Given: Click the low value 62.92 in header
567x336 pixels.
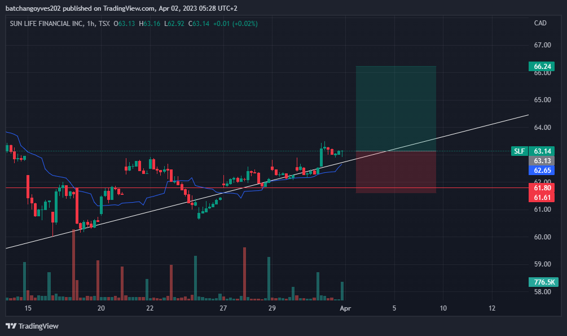Looking at the screenshot, I should pos(176,24).
